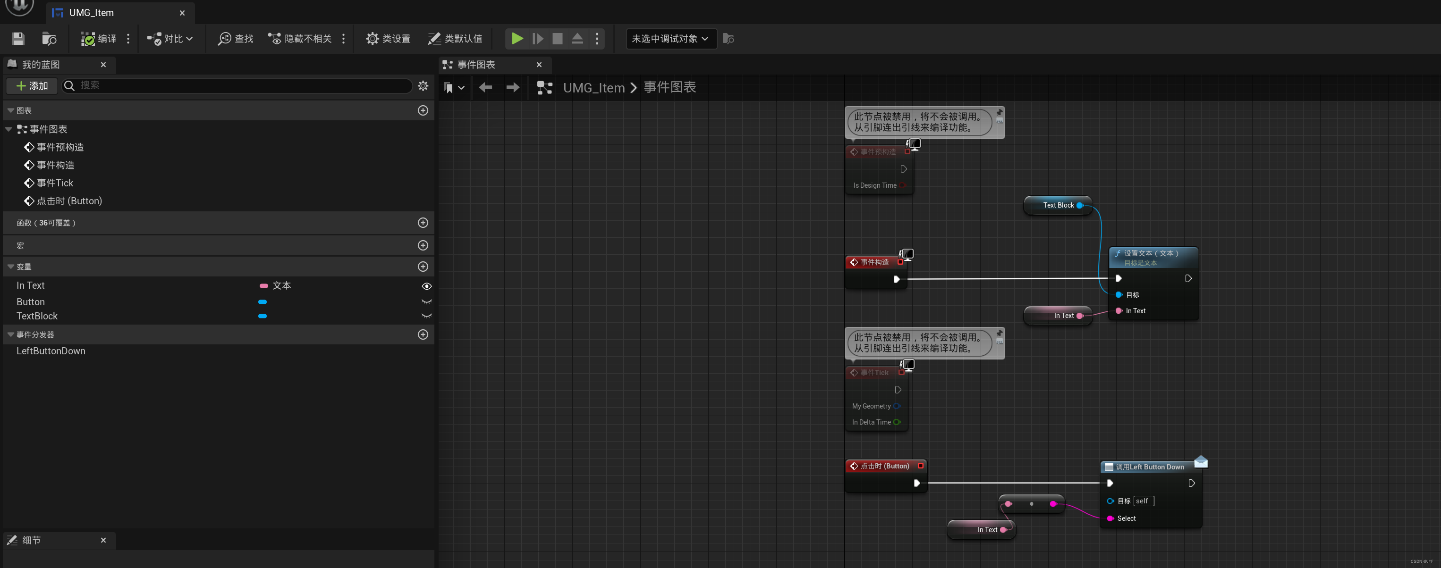Click the Stop playback button
This screenshot has width=1441, height=568.
click(557, 39)
